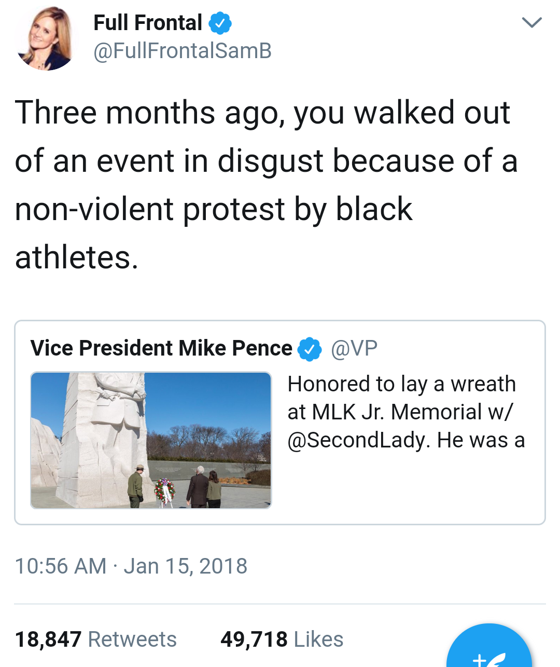This screenshot has width=560, height=667.
Task: Open Vice President Mike Pence's quoted name
Action: tap(161, 348)
